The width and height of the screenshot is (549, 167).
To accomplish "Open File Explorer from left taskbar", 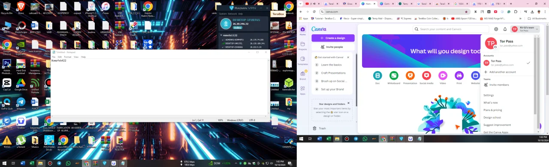I will [x=40, y=163].
